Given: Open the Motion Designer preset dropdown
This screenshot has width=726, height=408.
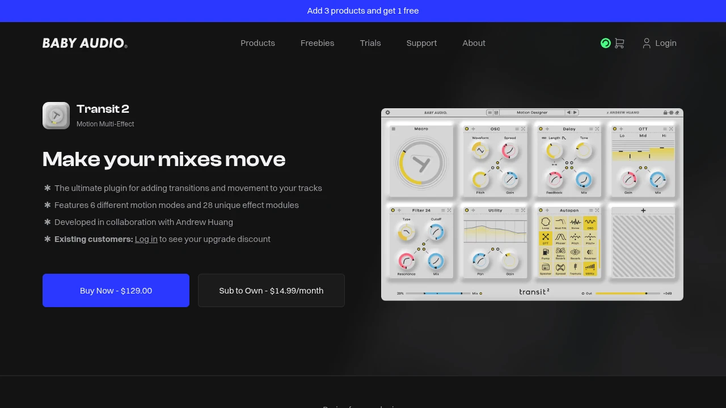Looking at the screenshot, I should point(532,112).
